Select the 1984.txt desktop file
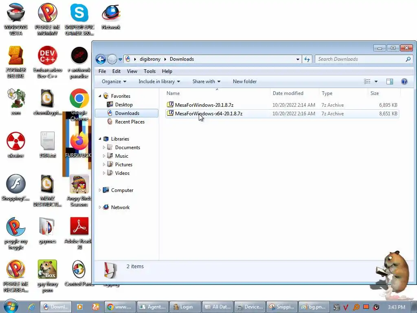Viewport: 417px width, 313px height. [47, 145]
